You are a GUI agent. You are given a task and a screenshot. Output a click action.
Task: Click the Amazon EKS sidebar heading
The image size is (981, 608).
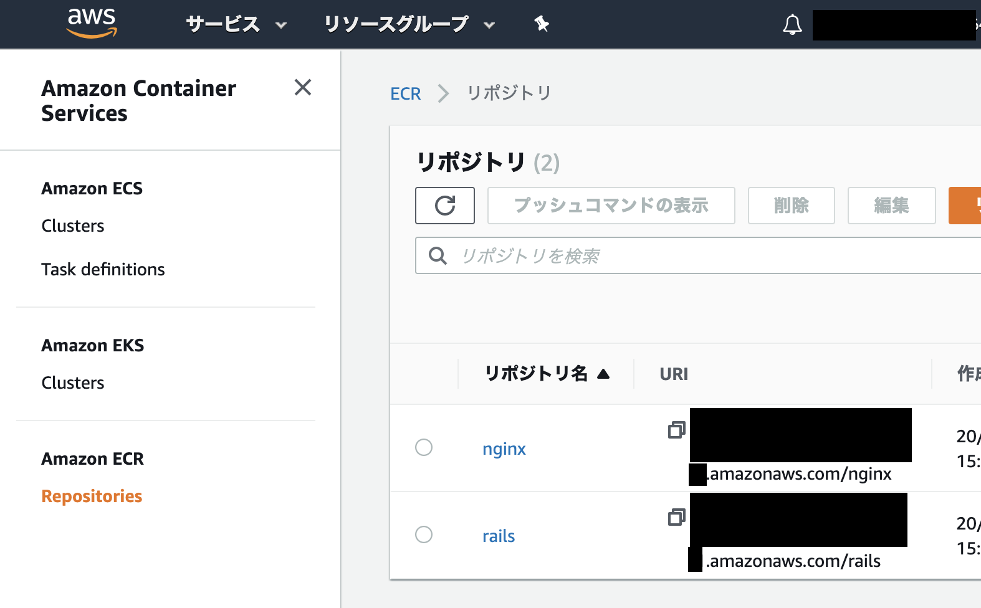tap(92, 345)
